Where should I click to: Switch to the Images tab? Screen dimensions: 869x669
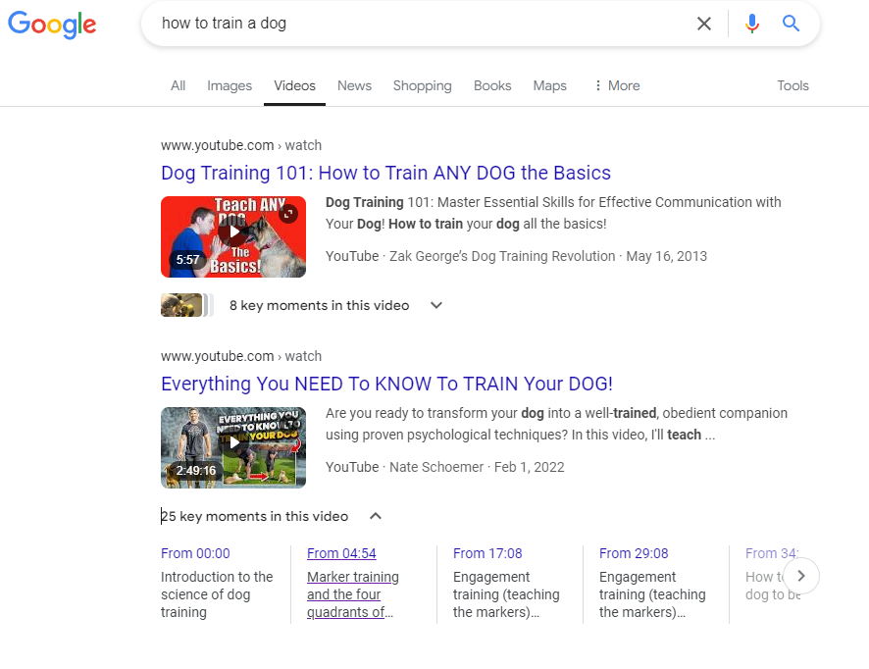coord(229,85)
